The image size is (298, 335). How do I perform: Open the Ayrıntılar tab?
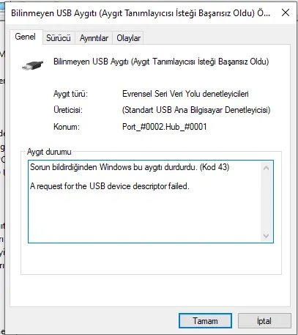[x=94, y=38]
